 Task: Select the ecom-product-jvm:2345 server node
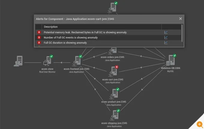coord(114,94)
